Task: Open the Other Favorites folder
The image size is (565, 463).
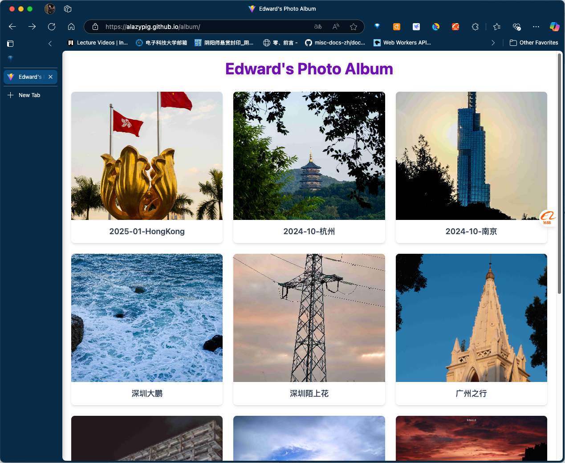Action: tap(534, 43)
